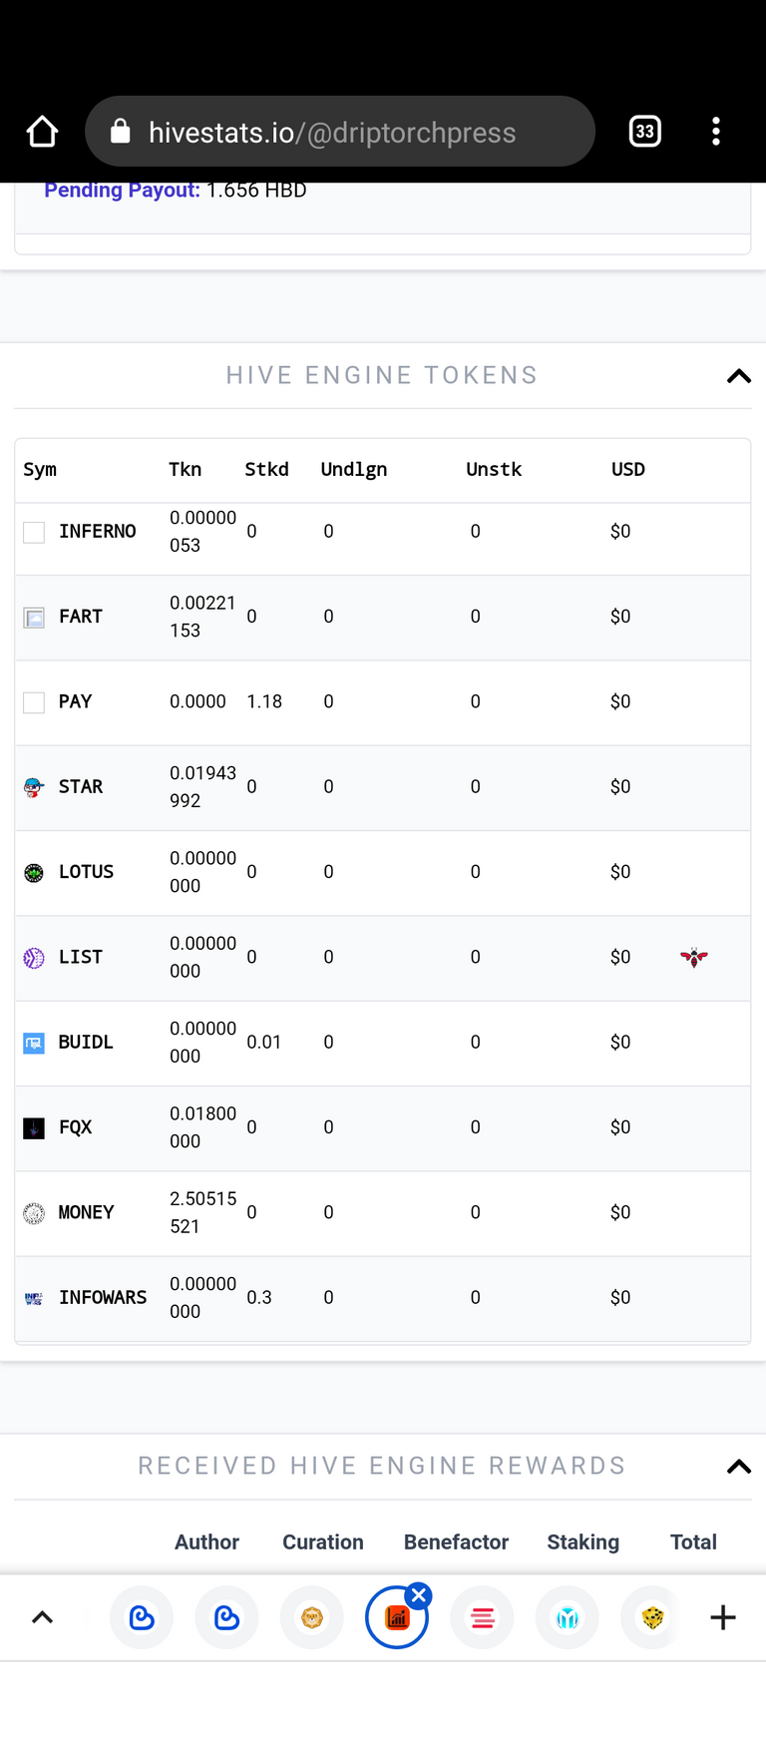
Task: Open the browser three-dot menu
Action: (x=716, y=132)
